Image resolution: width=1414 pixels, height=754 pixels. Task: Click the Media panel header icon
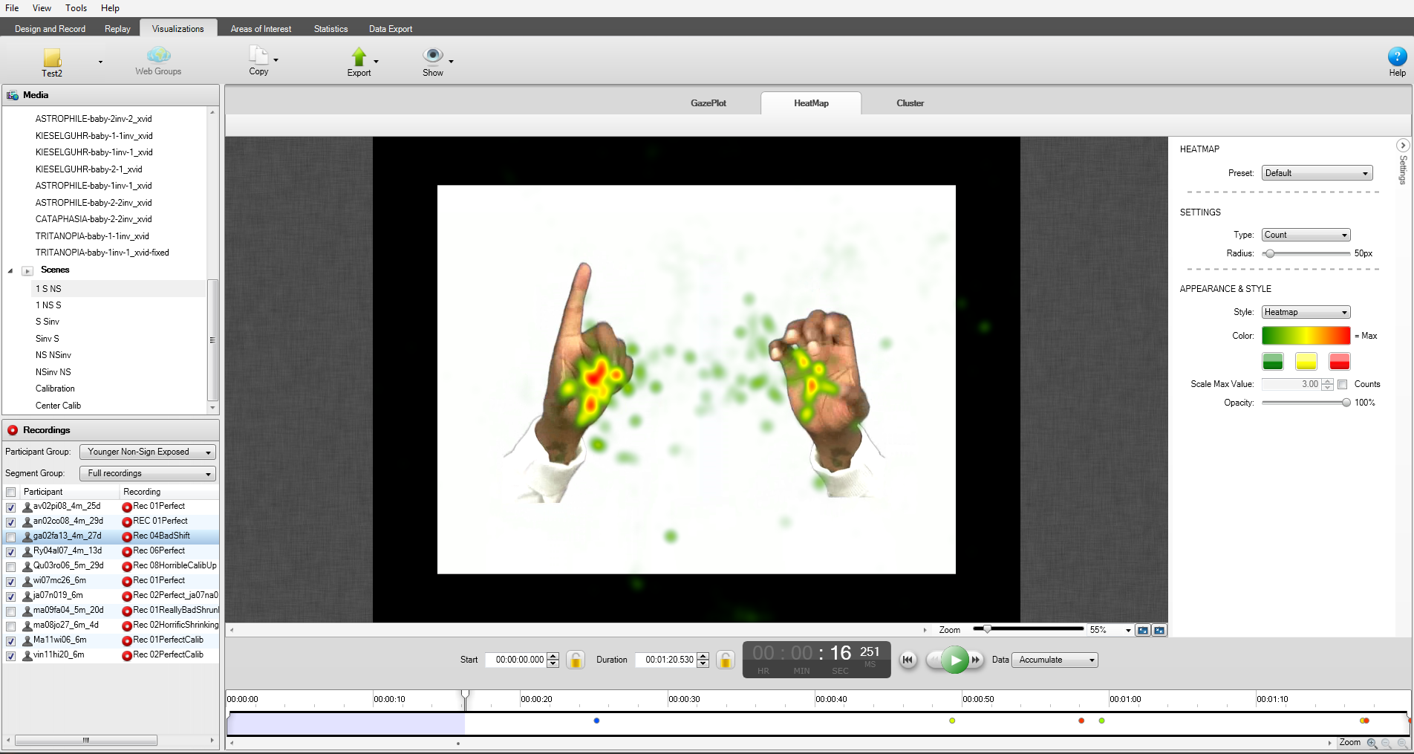click(x=13, y=95)
